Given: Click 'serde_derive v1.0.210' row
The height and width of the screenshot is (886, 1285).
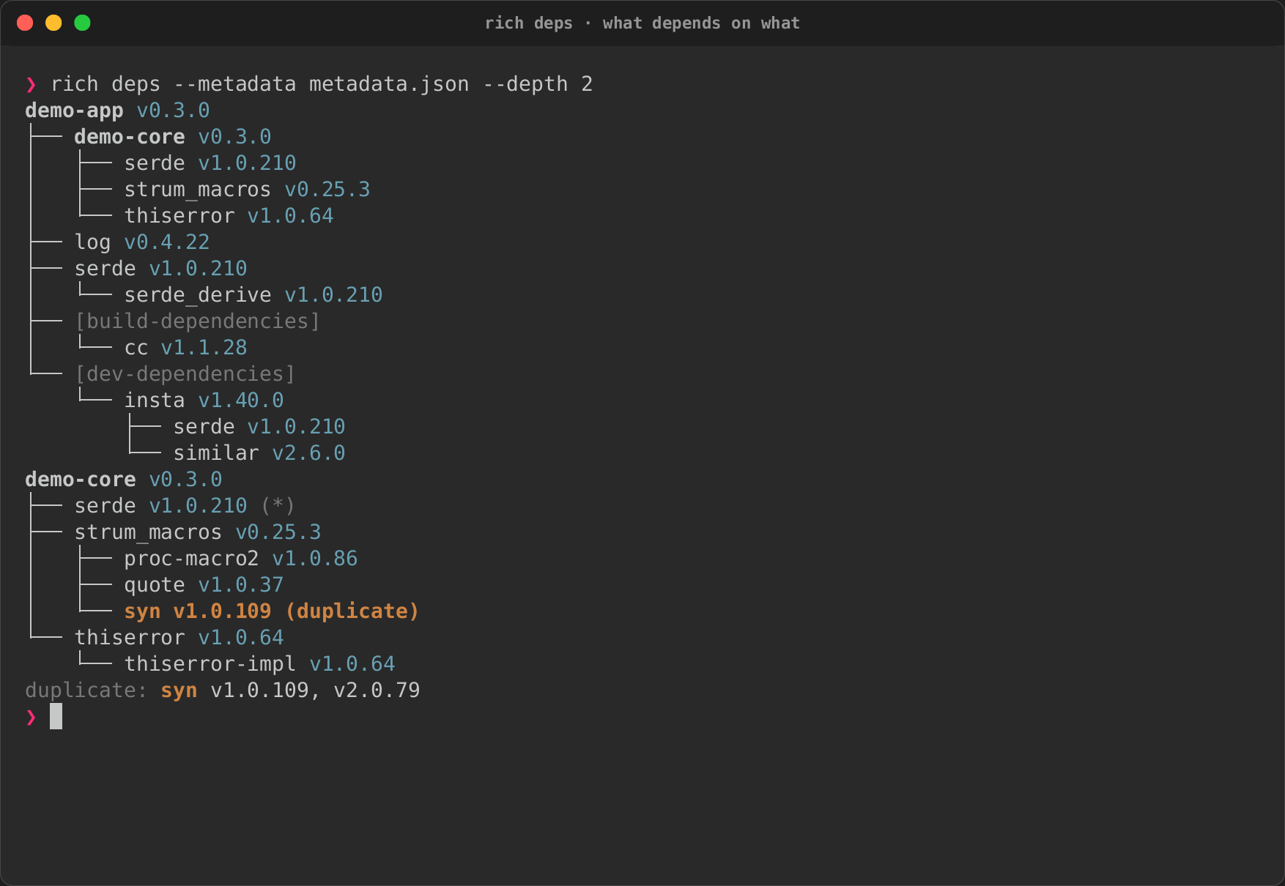Looking at the screenshot, I should [253, 295].
